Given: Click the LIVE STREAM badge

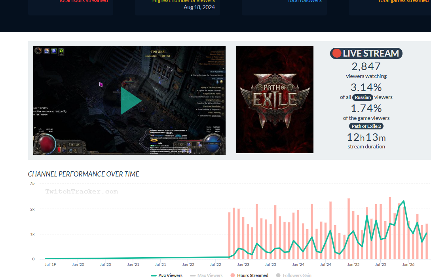Looking at the screenshot, I should click(366, 53).
